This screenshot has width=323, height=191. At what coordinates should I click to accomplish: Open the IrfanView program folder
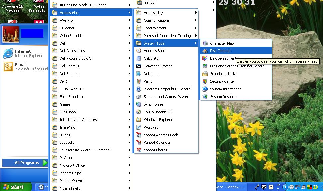pyautogui.click(x=91, y=127)
